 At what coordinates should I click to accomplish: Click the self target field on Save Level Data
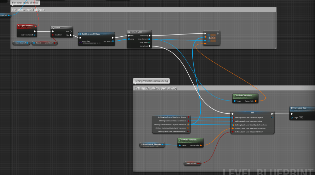click(x=301, y=118)
